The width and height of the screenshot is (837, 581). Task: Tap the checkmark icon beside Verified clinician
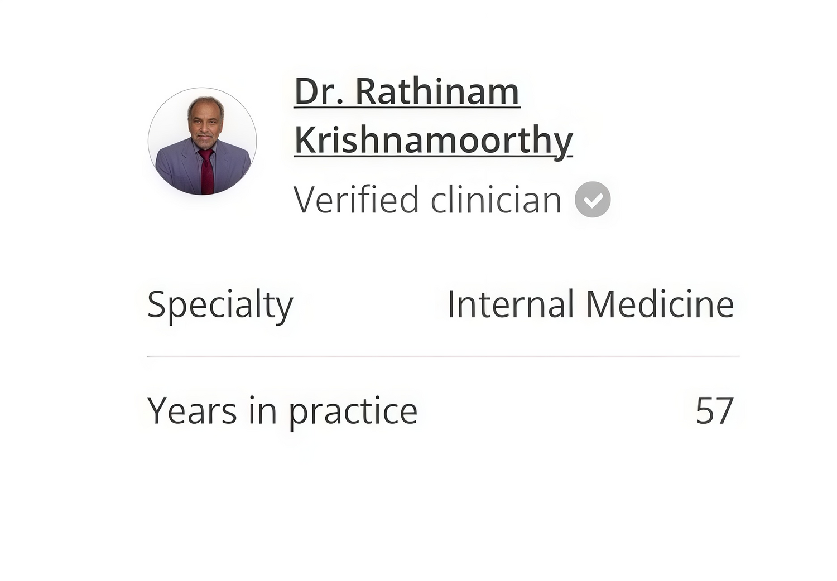pos(593,200)
